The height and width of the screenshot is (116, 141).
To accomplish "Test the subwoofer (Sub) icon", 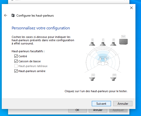I will pos(123,42).
